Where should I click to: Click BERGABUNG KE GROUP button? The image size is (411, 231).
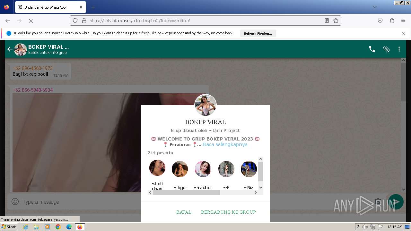pos(228,212)
